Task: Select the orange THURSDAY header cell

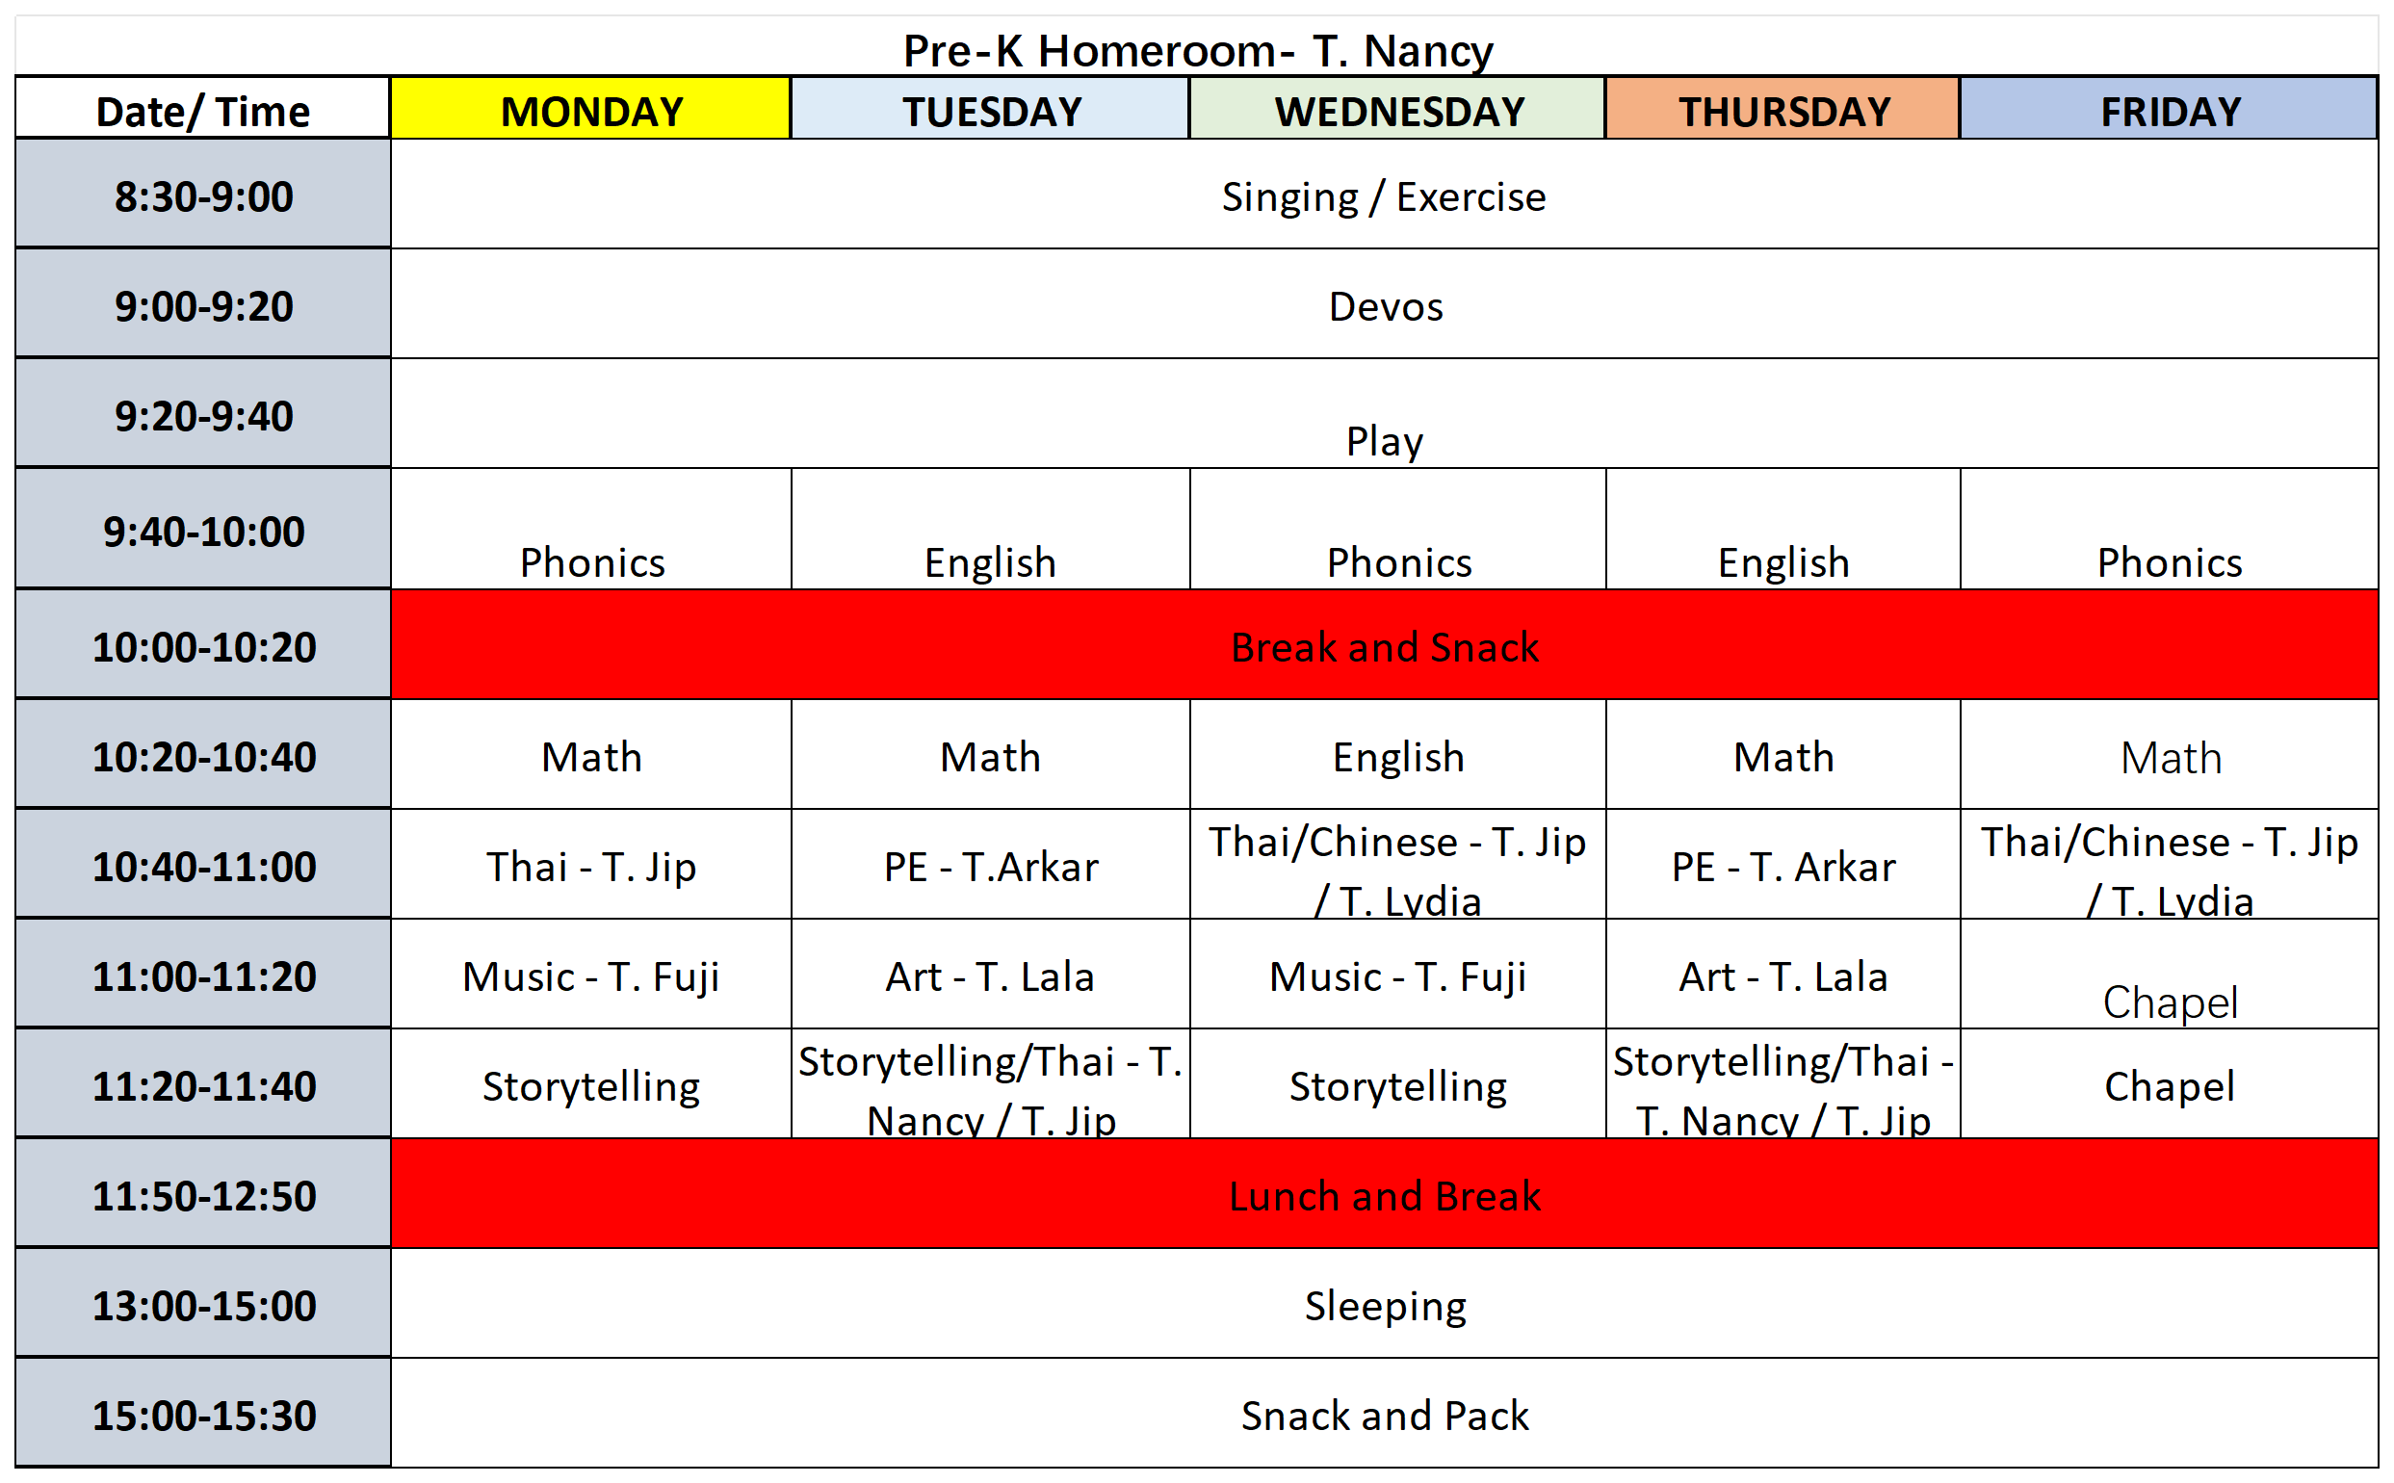Action: tap(1782, 110)
